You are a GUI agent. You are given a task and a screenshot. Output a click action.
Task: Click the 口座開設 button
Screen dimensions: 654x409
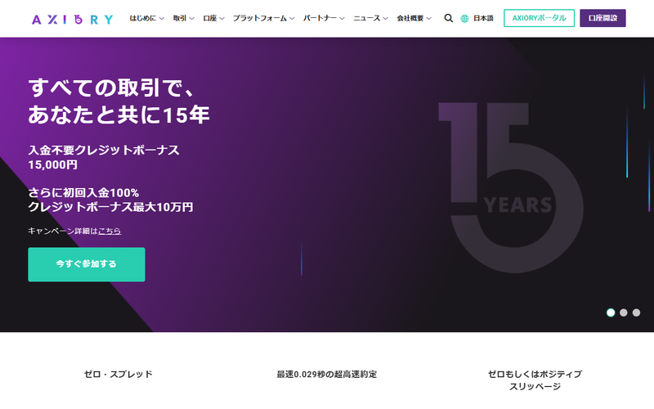pos(602,18)
